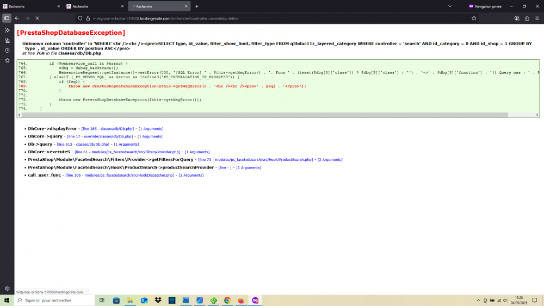
Task: Open the extensions puzzle menu
Action: [527, 18]
